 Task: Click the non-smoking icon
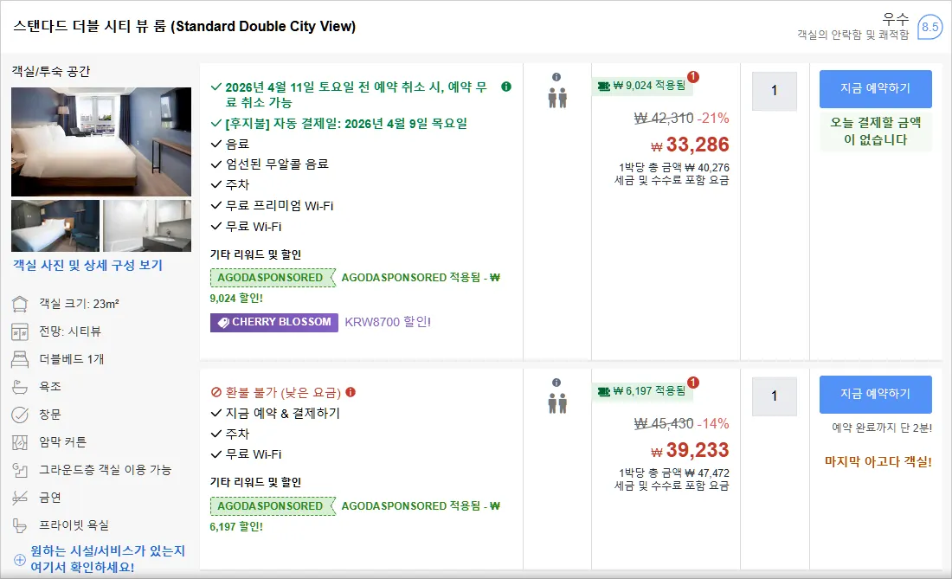pyautogui.click(x=20, y=498)
